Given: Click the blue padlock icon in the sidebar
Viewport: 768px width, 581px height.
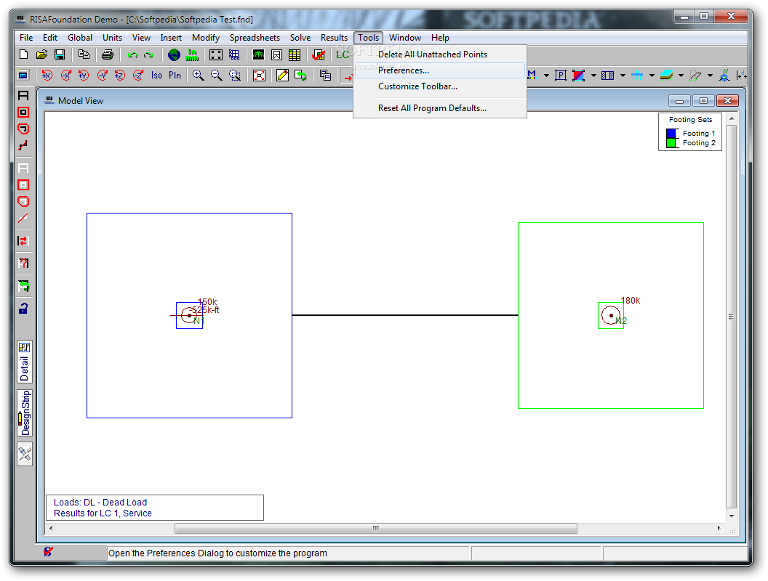Looking at the screenshot, I should point(23,308).
